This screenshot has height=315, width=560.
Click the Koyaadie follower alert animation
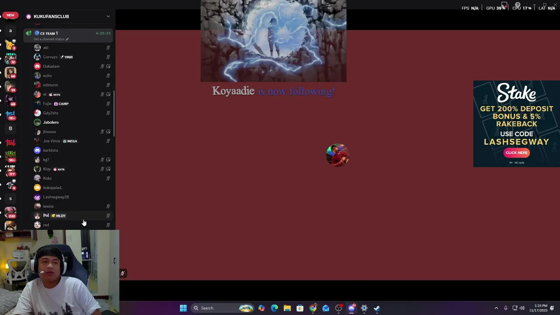(x=273, y=41)
